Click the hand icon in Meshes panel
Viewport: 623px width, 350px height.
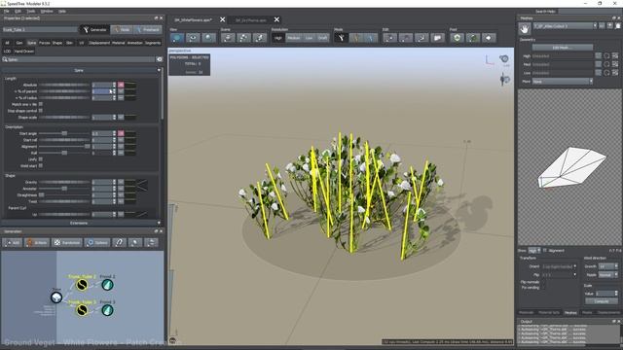tap(525, 28)
